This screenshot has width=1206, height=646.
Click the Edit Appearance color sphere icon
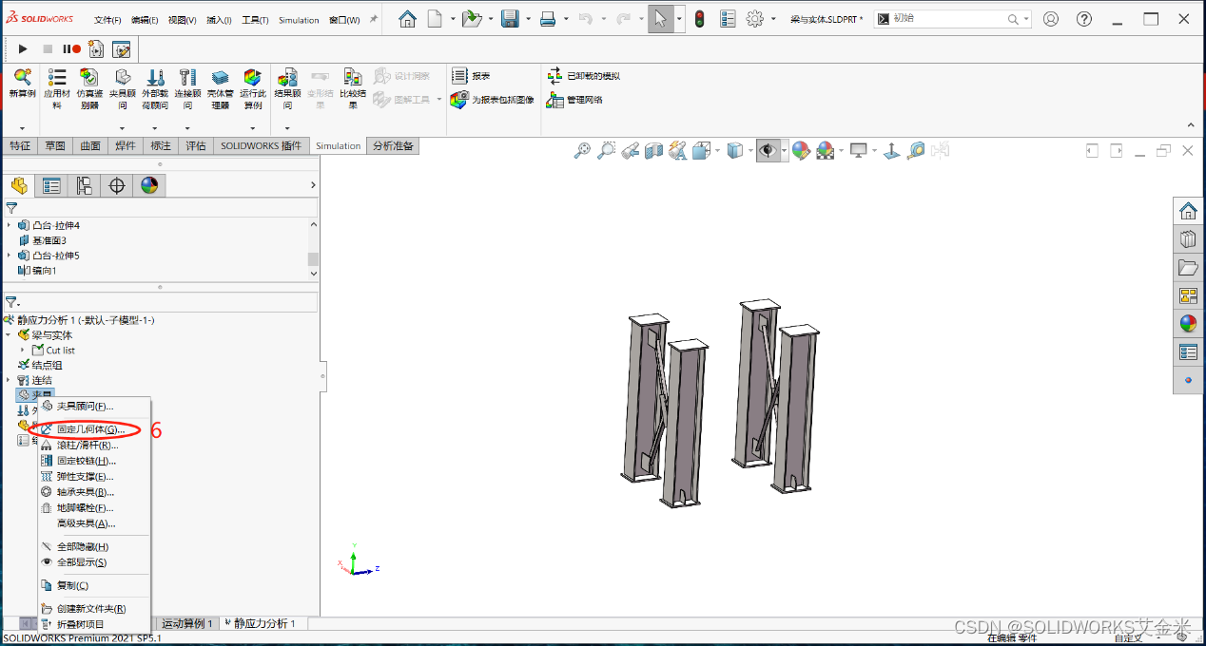(801, 150)
